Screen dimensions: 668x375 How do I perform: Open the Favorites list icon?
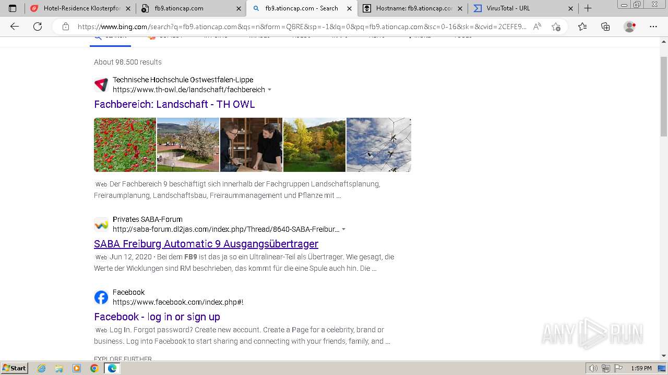(x=582, y=27)
